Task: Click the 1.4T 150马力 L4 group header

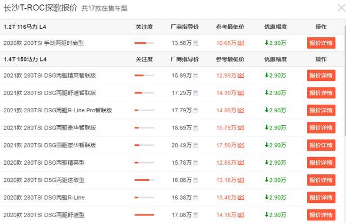Action: tap(25, 59)
